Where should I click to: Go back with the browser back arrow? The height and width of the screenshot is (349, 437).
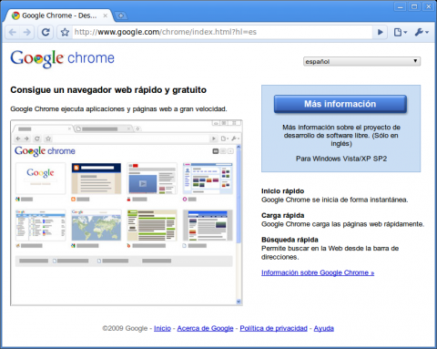13,32
